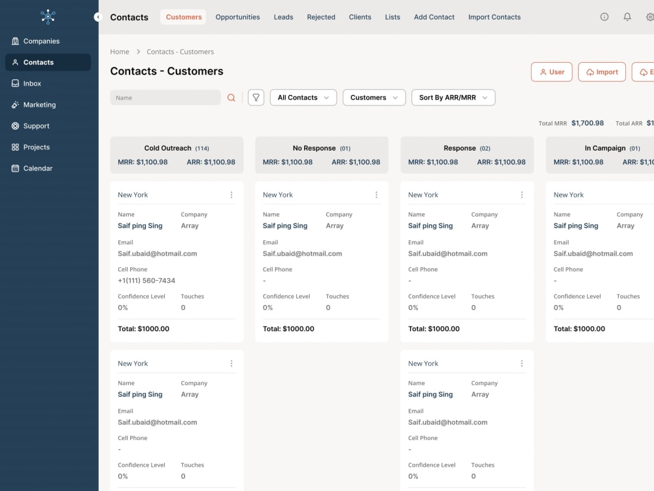Click the Total MRR $1,700.98 value

pos(588,123)
